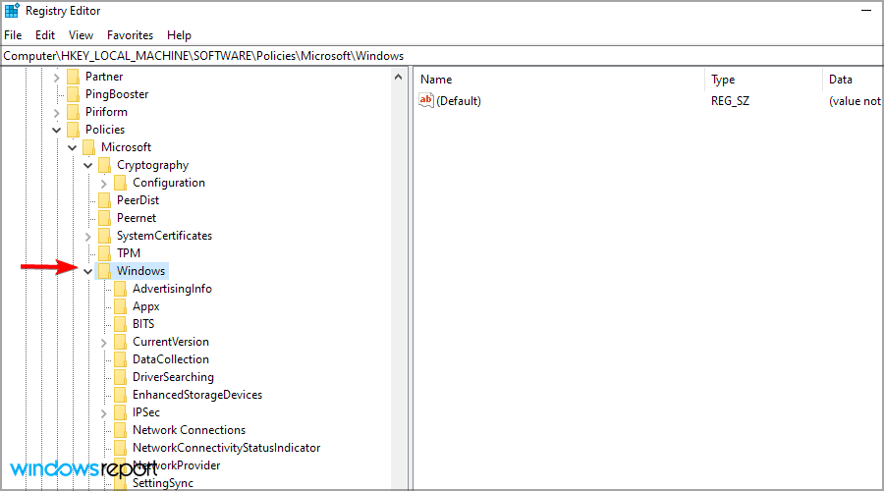The height and width of the screenshot is (491, 884).
Task: Collapse the Windows key
Action: pyautogui.click(x=88, y=272)
